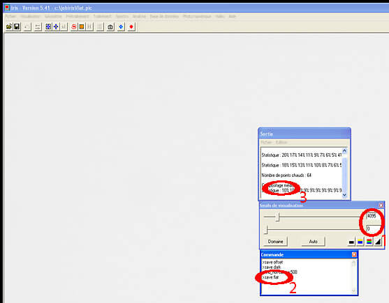Open the Fichier menu in the main menu bar
Screen dimensions: 389x303
coord(10,16)
